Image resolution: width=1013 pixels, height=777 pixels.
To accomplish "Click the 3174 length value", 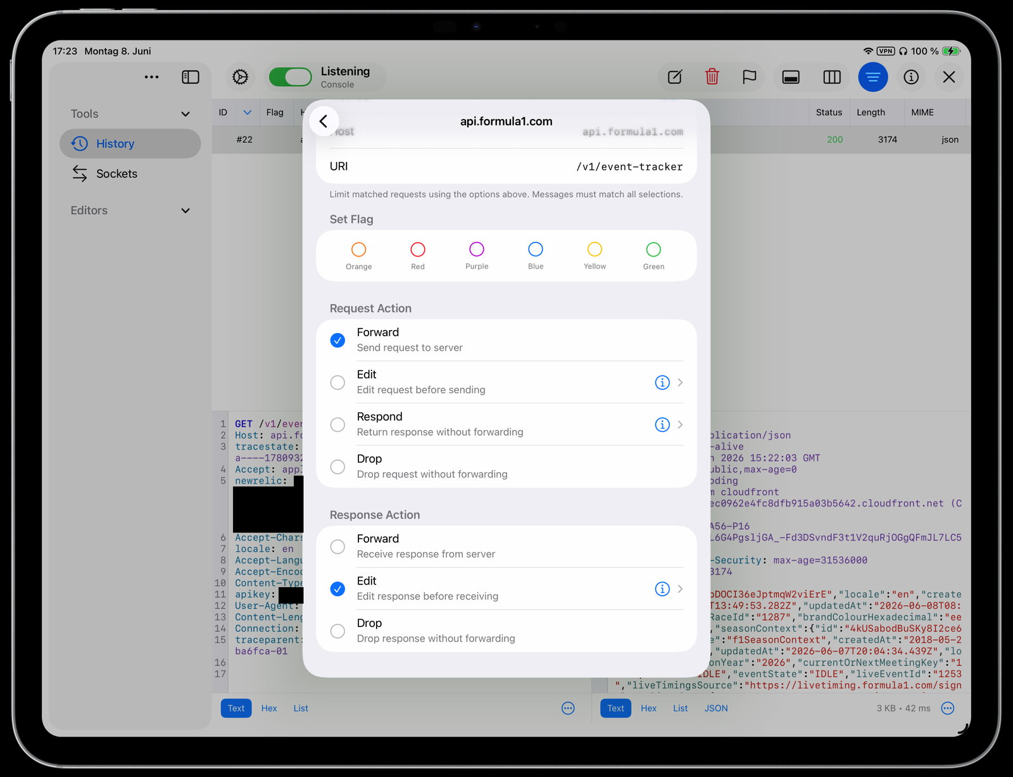I will point(887,140).
